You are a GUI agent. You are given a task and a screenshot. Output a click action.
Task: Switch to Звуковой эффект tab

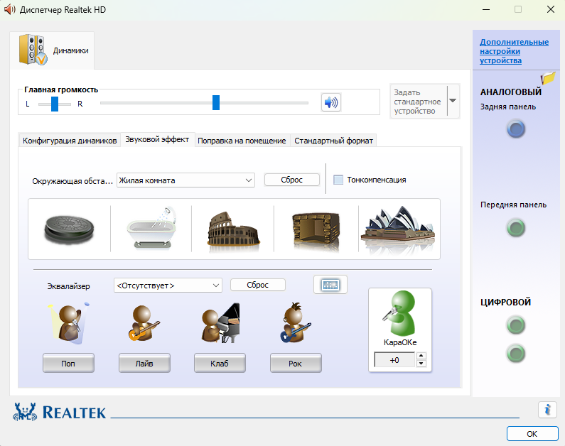tap(157, 139)
